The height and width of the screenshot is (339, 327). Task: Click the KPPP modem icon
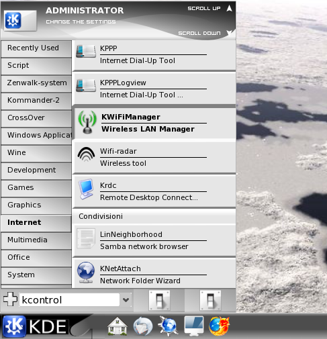(86, 51)
